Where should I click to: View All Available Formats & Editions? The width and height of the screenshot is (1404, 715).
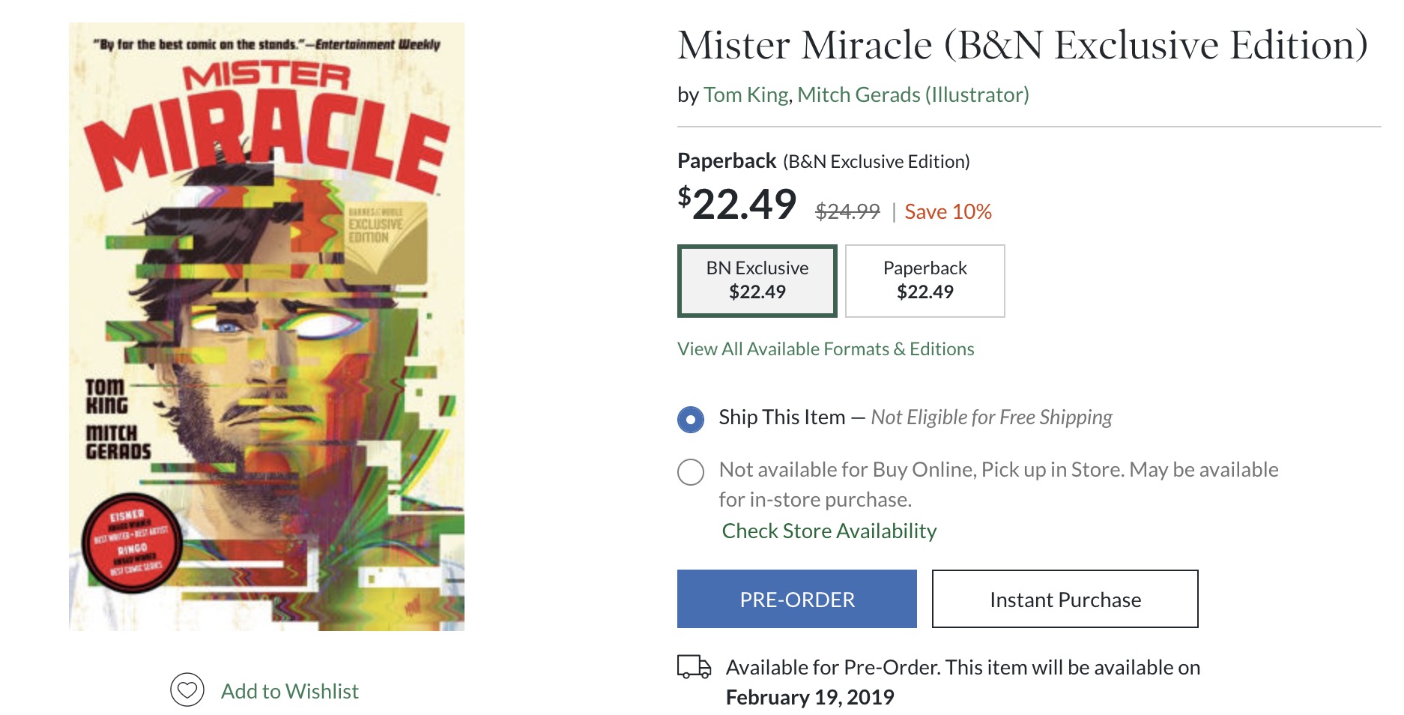click(825, 349)
